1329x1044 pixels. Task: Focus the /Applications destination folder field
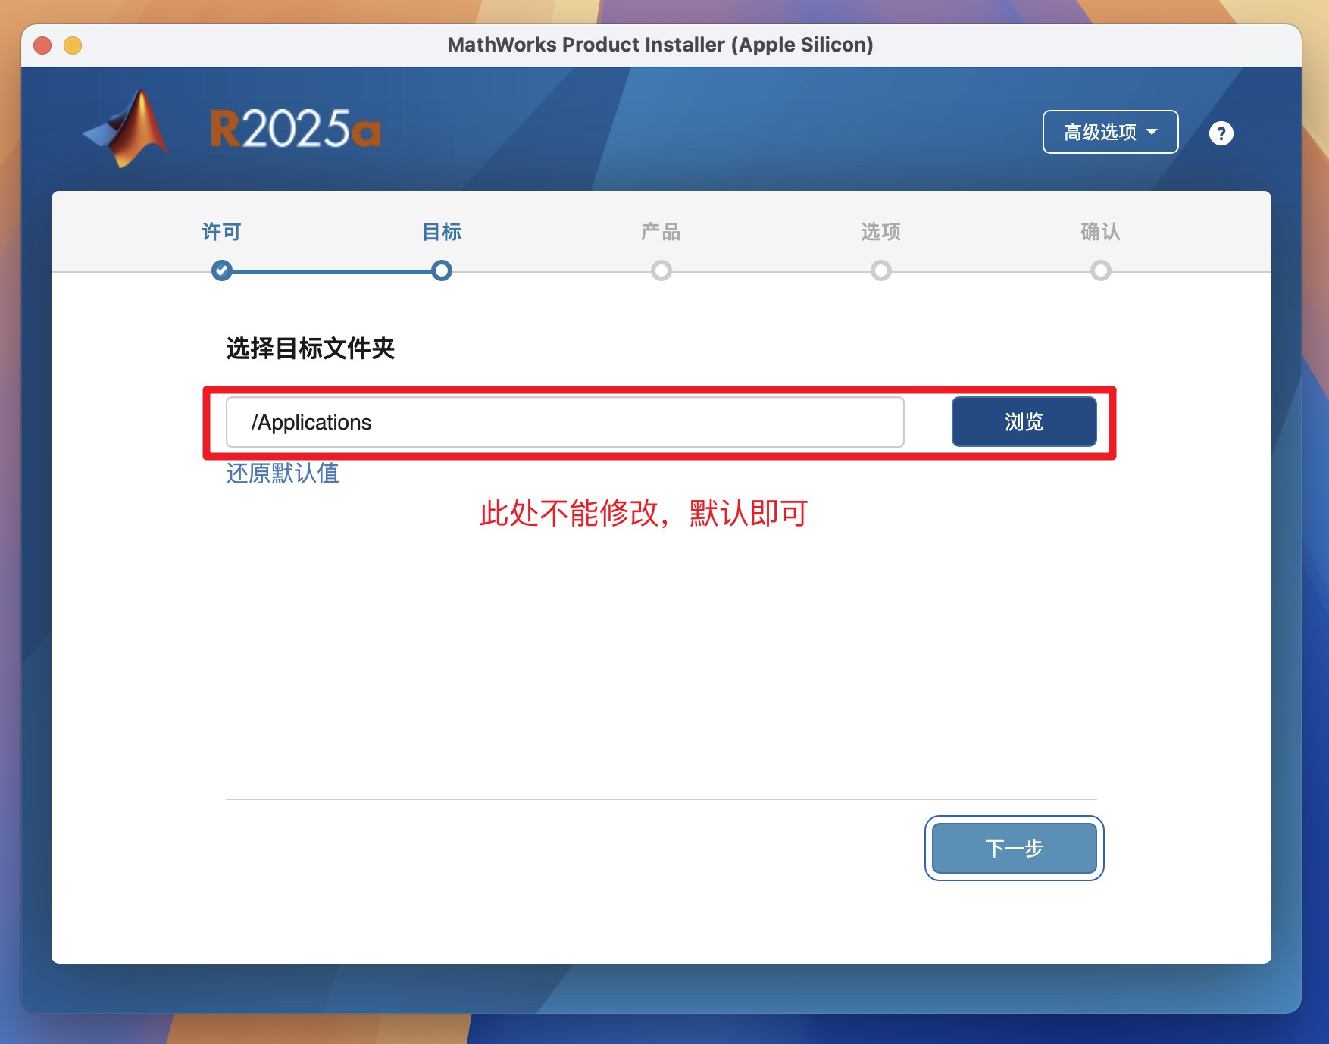(x=564, y=422)
